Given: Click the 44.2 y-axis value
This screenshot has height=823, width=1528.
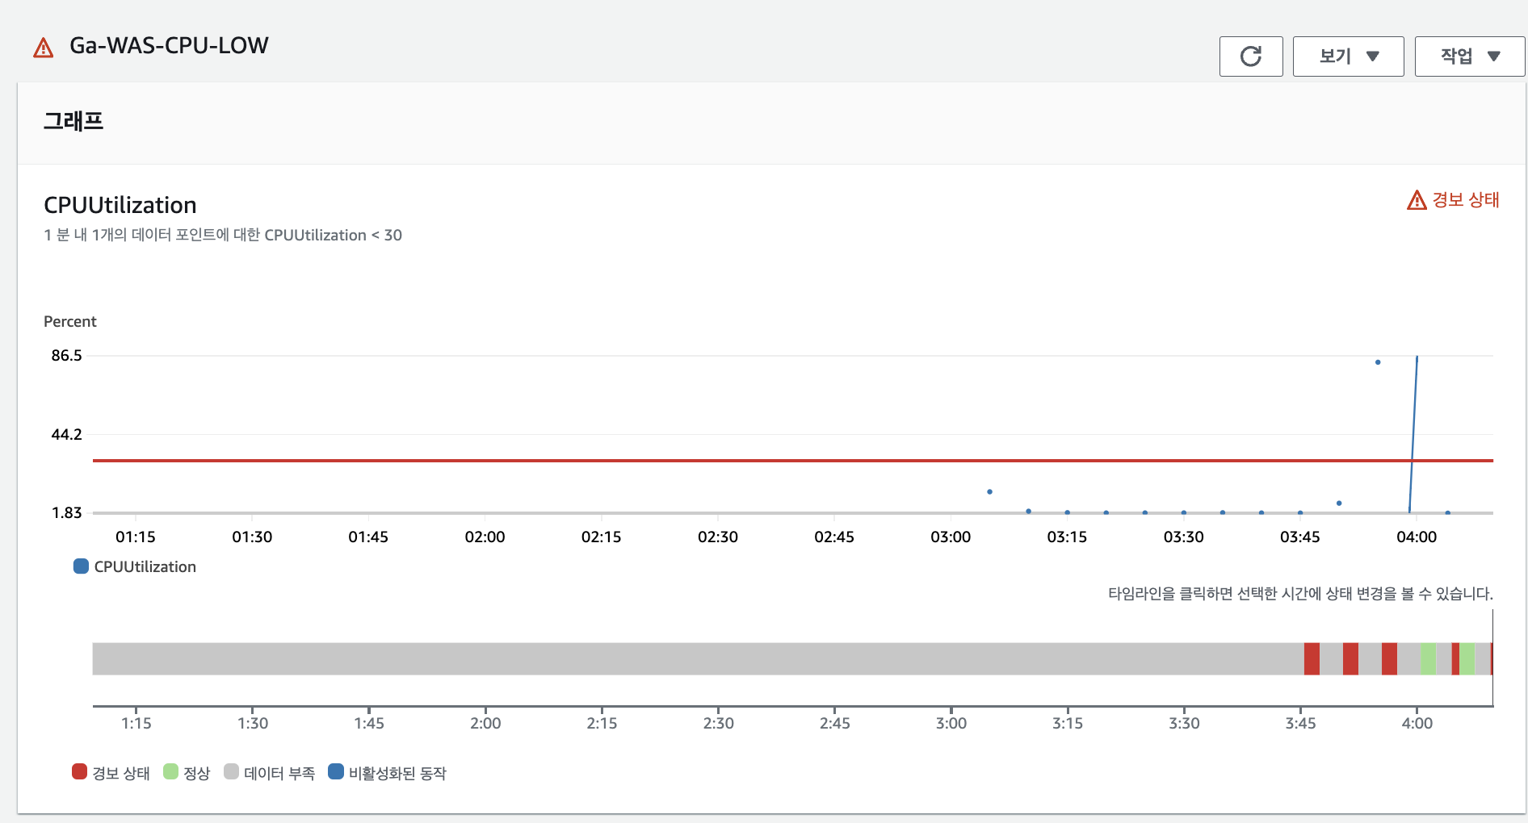Looking at the screenshot, I should tap(67, 434).
